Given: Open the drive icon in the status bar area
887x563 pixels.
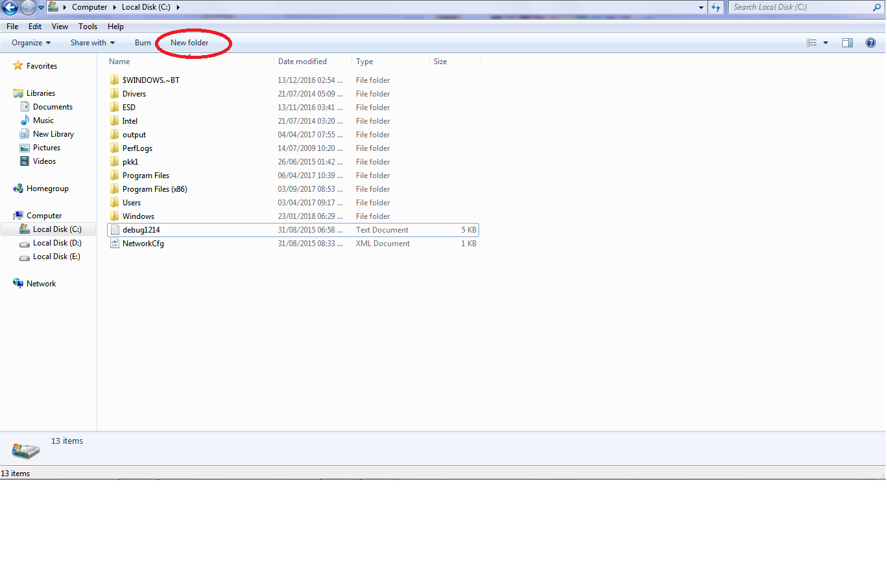Looking at the screenshot, I should 25,450.
